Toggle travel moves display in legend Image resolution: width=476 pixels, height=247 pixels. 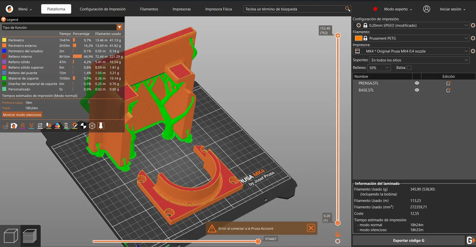5,126
